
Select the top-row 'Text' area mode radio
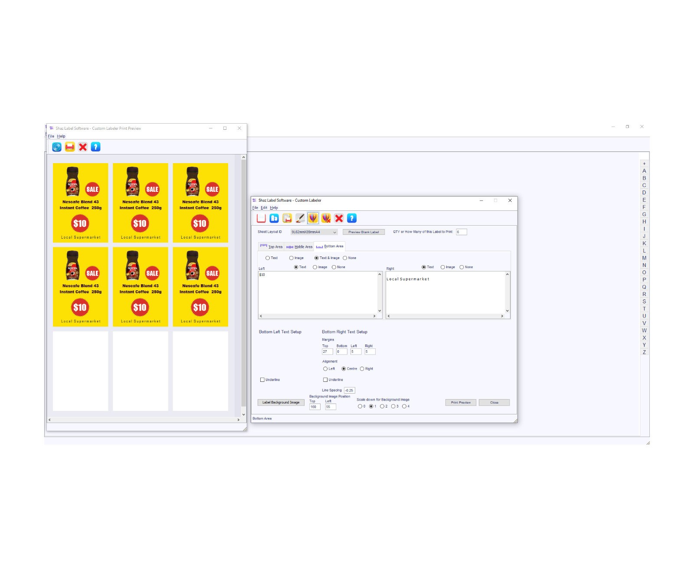(x=268, y=258)
